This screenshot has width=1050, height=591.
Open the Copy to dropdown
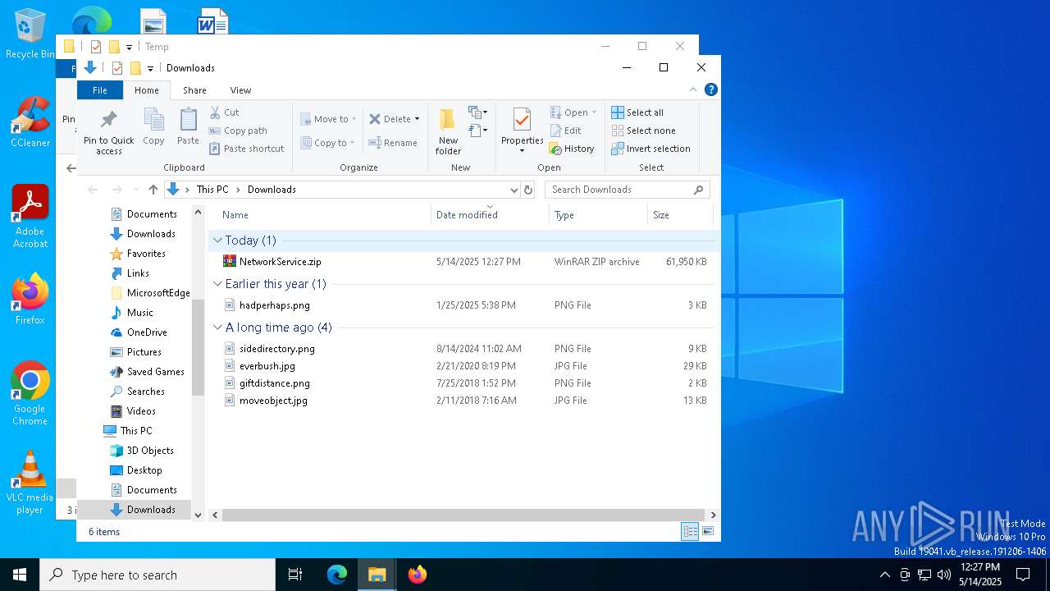(x=327, y=143)
